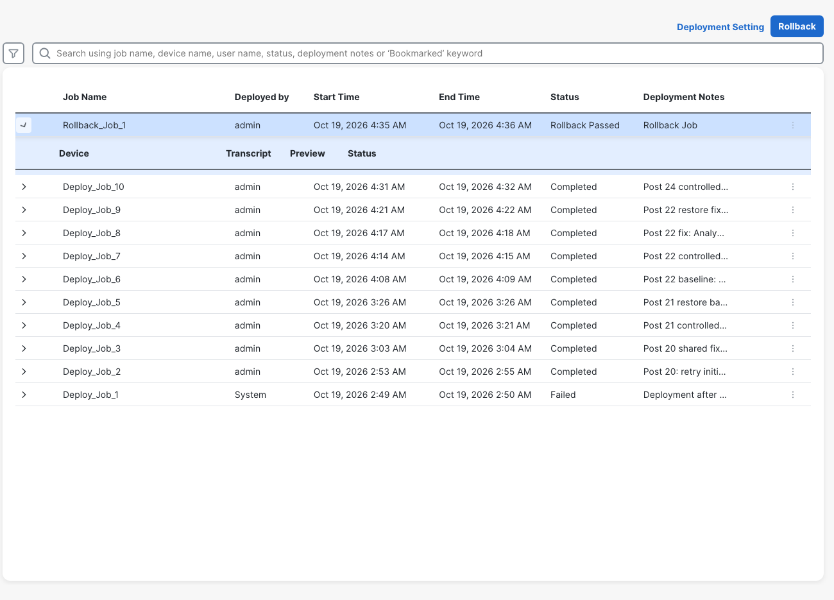
Task: Click the Failed status of Deploy_Job_1
Action: pos(563,395)
